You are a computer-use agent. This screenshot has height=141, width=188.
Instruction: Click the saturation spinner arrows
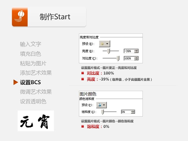click(133, 112)
